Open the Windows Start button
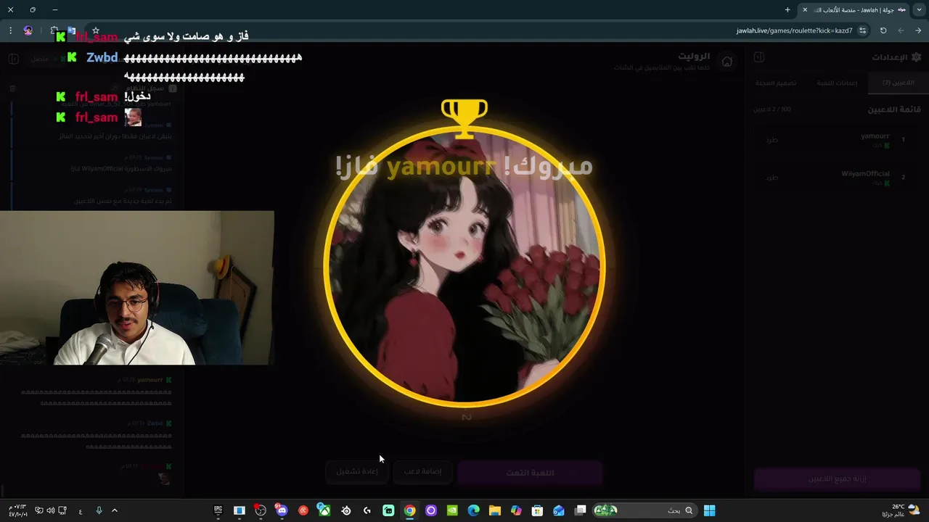This screenshot has width=929, height=522. coord(710,510)
